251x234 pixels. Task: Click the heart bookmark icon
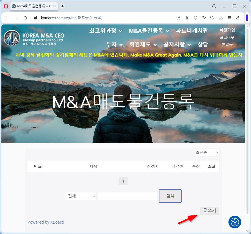tap(212, 18)
